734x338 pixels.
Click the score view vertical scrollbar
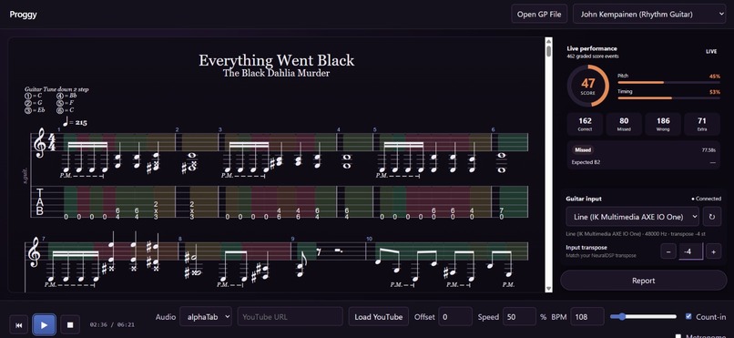point(548,165)
